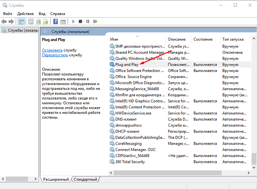Viewport: 257px width, 189px height.
Task: Click the Forward arrow in toolbar
Action: (x=11, y=21)
